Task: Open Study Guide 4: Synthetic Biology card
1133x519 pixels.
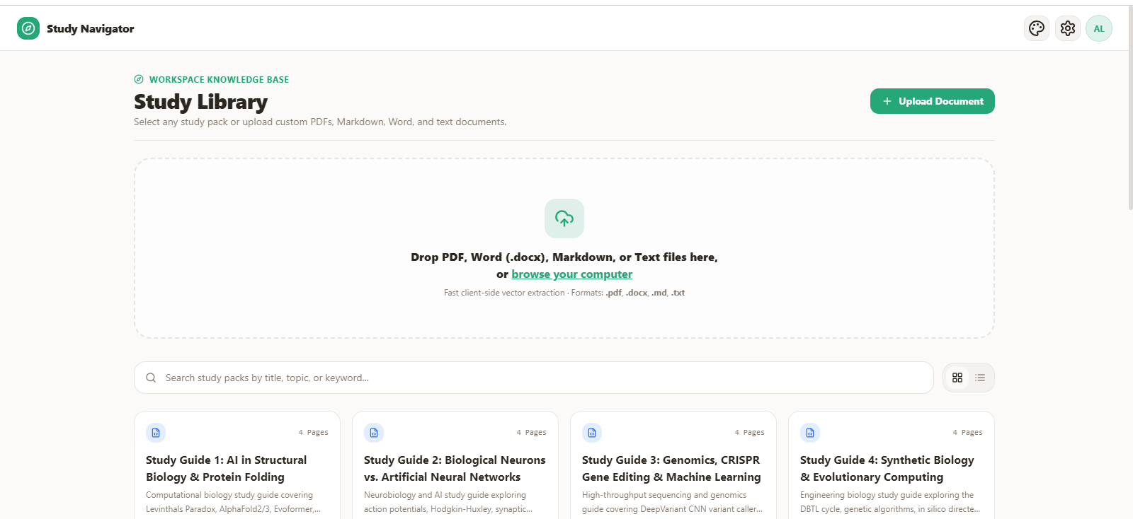Action: point(892,465)
